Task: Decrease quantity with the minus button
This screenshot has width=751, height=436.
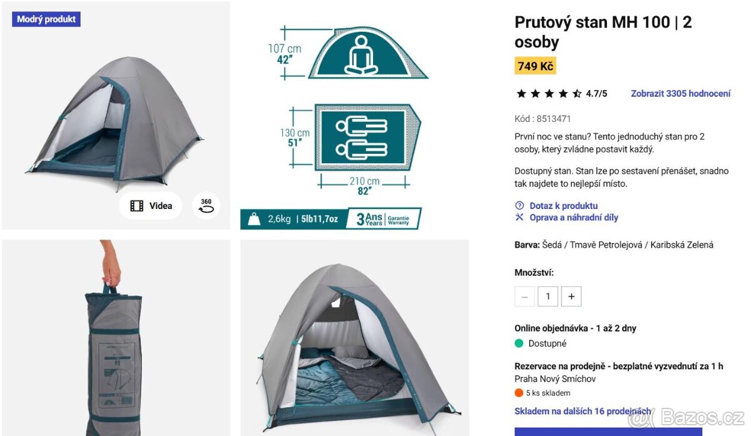Action: [524, 297]
